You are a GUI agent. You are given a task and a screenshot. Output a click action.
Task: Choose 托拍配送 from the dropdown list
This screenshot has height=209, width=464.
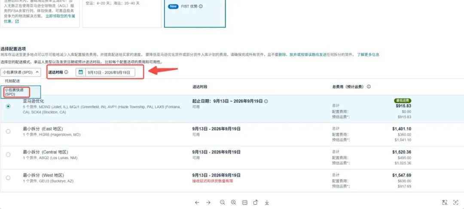point(10,81)
